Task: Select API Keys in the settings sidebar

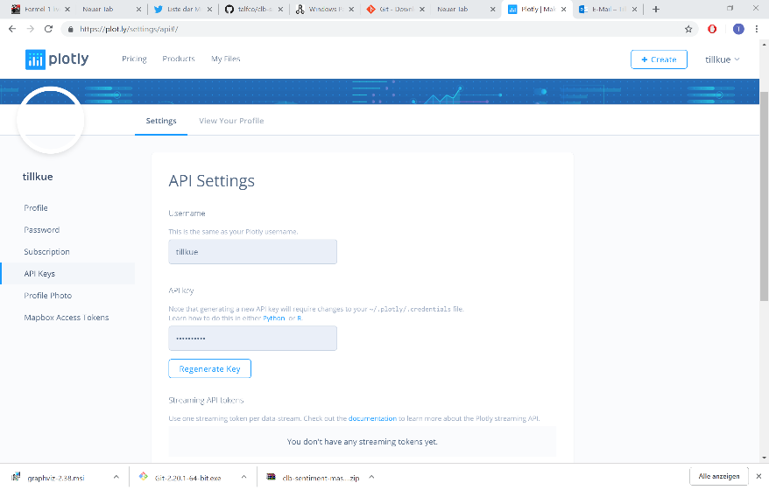Action: pos(39,274)
